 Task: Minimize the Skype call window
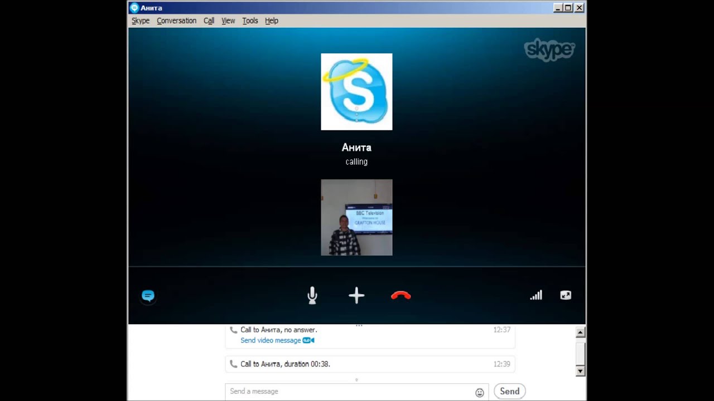(x=558, y=8)
